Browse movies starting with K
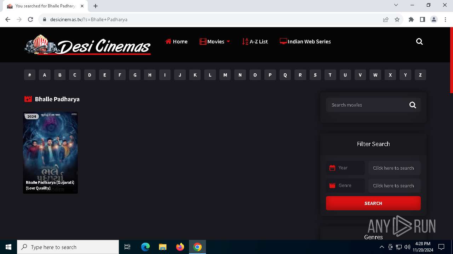 coord(195,75)
